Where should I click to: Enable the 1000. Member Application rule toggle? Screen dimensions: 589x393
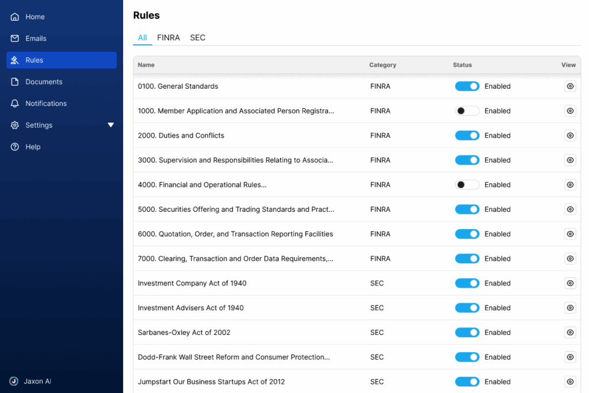pyautogui.click(x=467, y=111)
